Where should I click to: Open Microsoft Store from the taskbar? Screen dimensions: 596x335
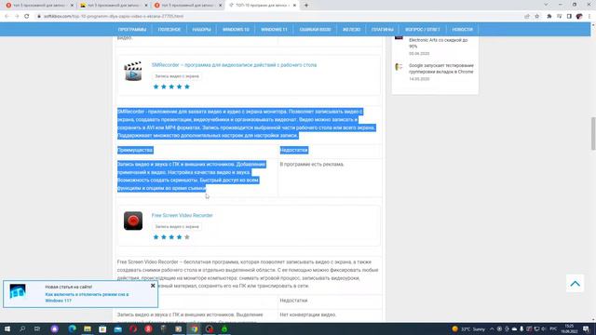pos(102,328)
